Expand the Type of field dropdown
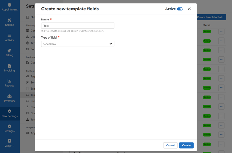 (x=78, y=44)
